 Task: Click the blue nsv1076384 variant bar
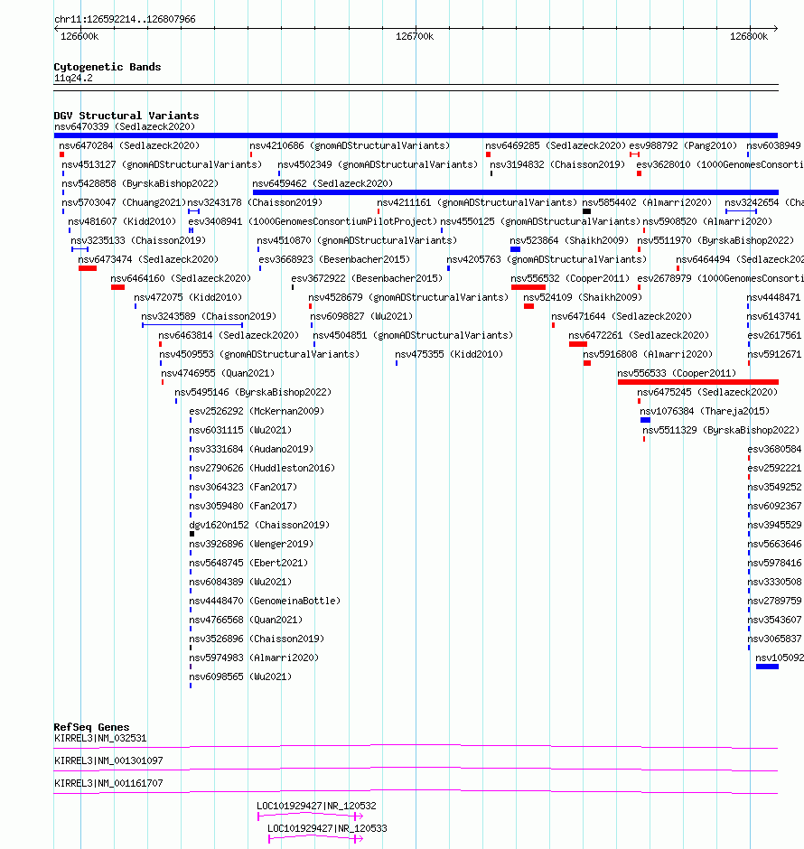click(645, 420)
